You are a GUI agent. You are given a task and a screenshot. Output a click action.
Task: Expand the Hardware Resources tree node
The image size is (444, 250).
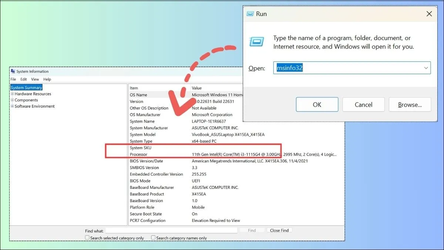point(12,94)
